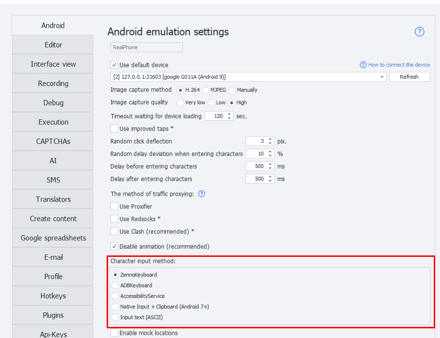Open the SMS settings tab
Screen dimensions: 440x338
(53, 180)
